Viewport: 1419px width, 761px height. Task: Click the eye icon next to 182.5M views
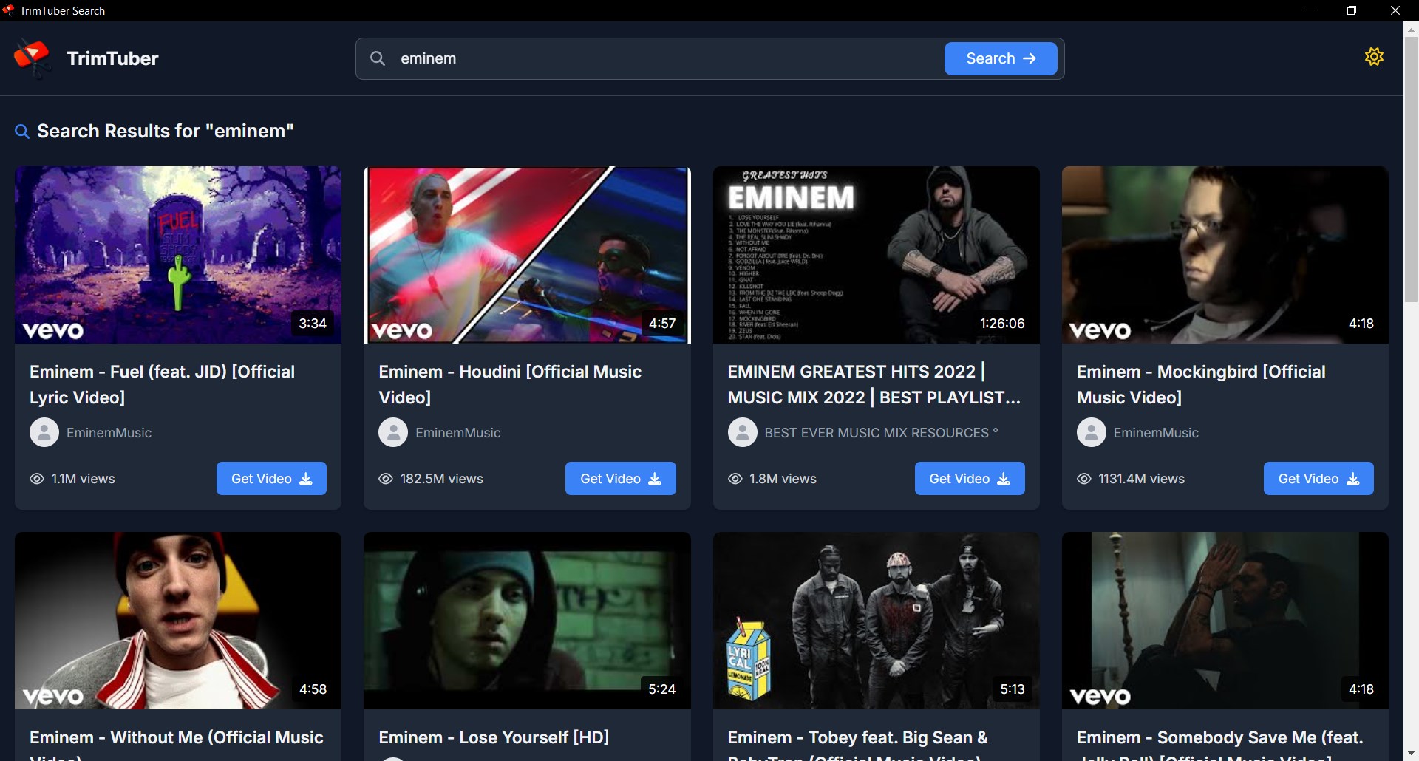tap(386, 479)
